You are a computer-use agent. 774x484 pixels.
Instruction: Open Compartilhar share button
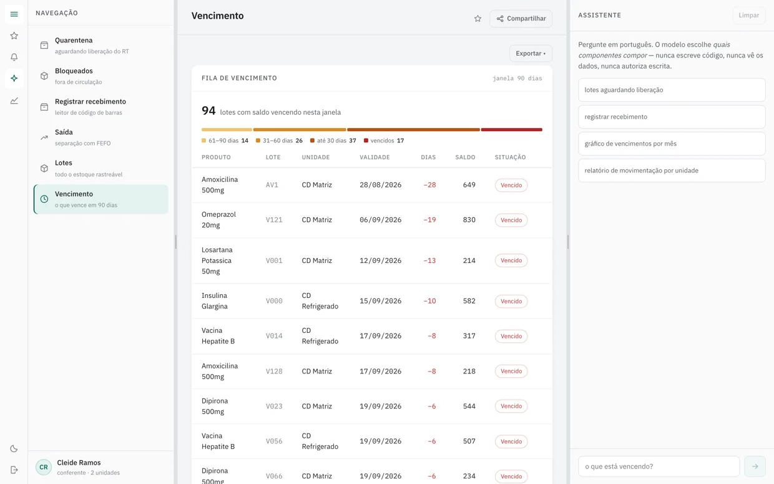point(521,19)
